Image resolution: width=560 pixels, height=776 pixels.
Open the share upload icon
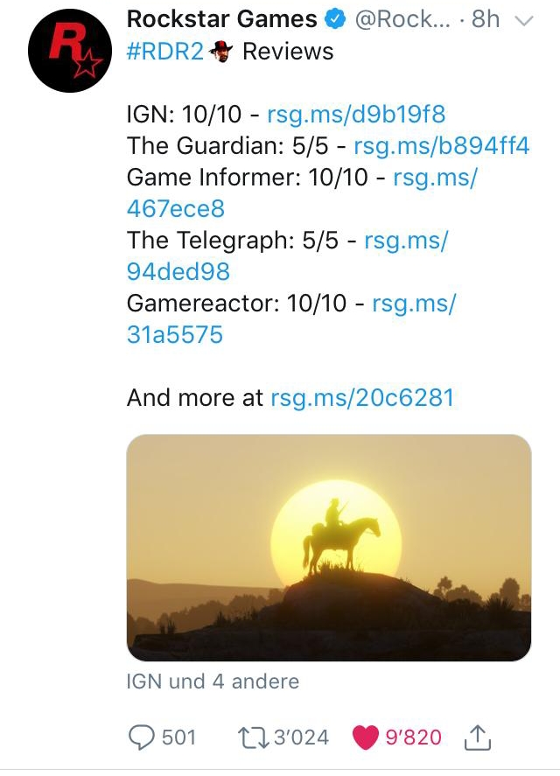tap(477, 738)
